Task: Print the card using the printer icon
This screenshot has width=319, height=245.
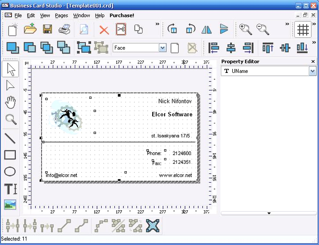Action: coord(65,29)
